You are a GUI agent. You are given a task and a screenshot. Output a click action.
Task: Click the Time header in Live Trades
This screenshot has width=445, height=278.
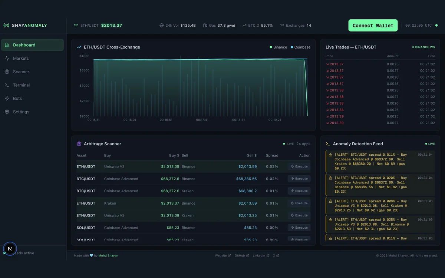click(431, 56)
